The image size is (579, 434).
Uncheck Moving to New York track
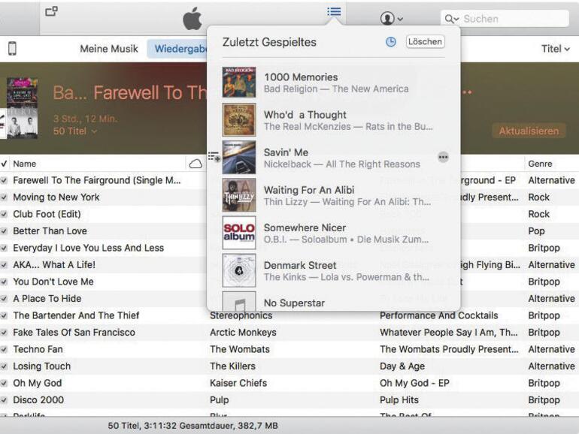pyautogui.click(x=4, y=197)
